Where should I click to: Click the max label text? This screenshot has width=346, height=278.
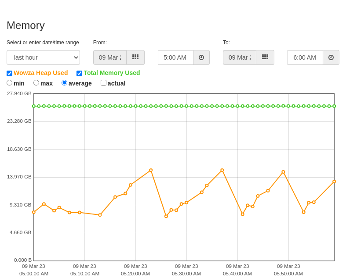[47, 83]
